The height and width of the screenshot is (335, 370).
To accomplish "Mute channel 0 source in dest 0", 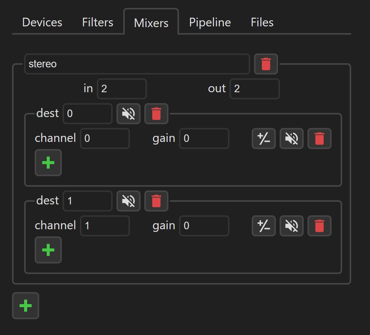I will (291, 139).
